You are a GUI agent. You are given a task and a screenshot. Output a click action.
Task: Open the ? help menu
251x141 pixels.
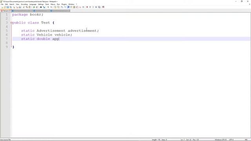[76, 4]
